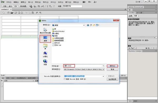The height and width of the screenshot is (103, 158).
Task: Toggle 包括 Unicode 签名 (BOM) checkbox
Action: coord(65,79)
